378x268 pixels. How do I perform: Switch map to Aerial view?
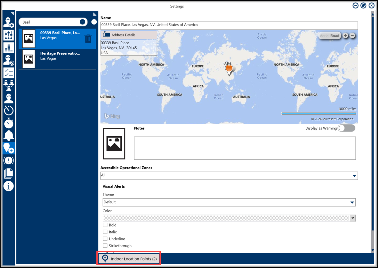pos(324,36)
